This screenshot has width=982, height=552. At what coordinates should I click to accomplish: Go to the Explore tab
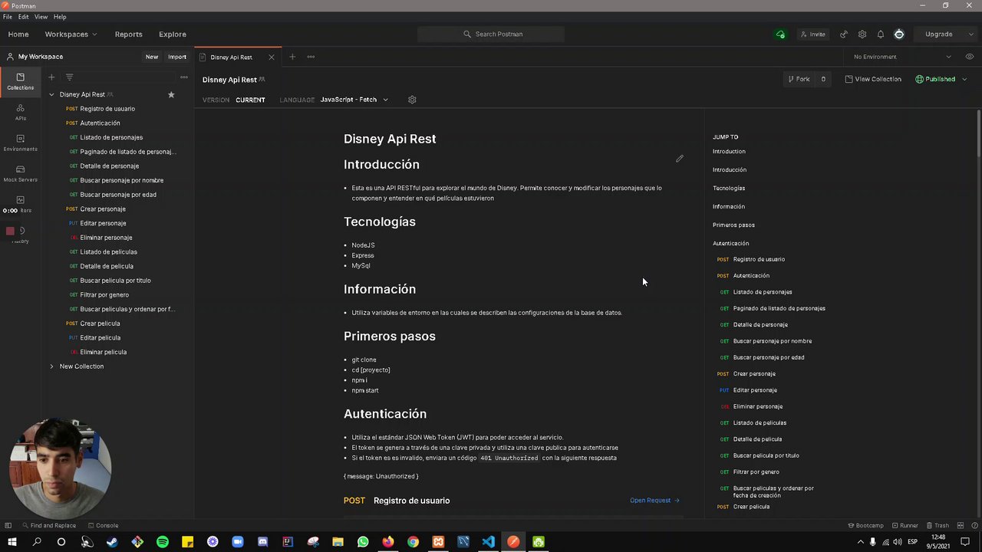pyautogui.click(x=173, y=34)
